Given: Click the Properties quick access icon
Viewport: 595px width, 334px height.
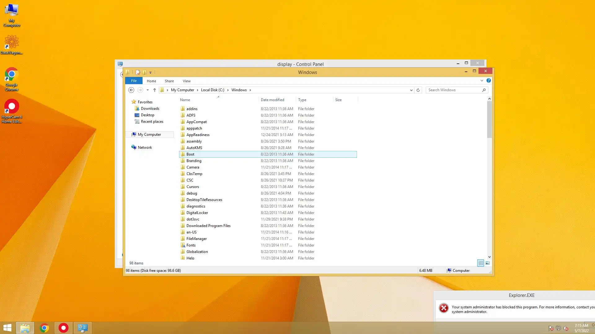Looking at the screenshot, I should click(x=138, y=72).
